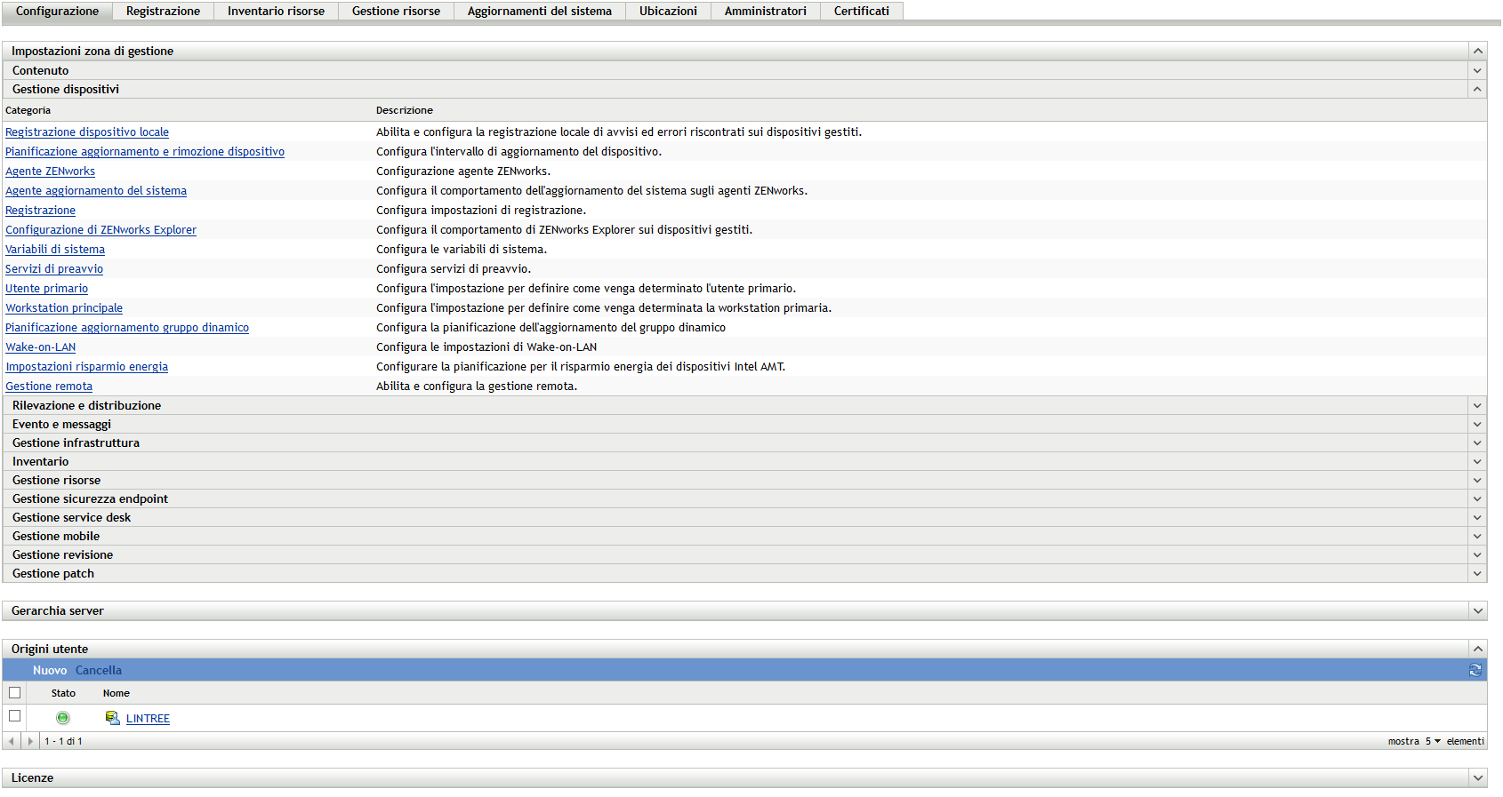Collapse the Gestione dispositivi section
1503x797 pixels.
point(1477,90)
